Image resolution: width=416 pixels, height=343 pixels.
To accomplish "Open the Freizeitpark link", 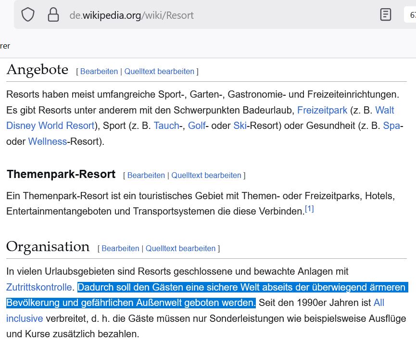I will [x=322, y=110].
